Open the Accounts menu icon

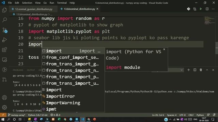point(4,98)
